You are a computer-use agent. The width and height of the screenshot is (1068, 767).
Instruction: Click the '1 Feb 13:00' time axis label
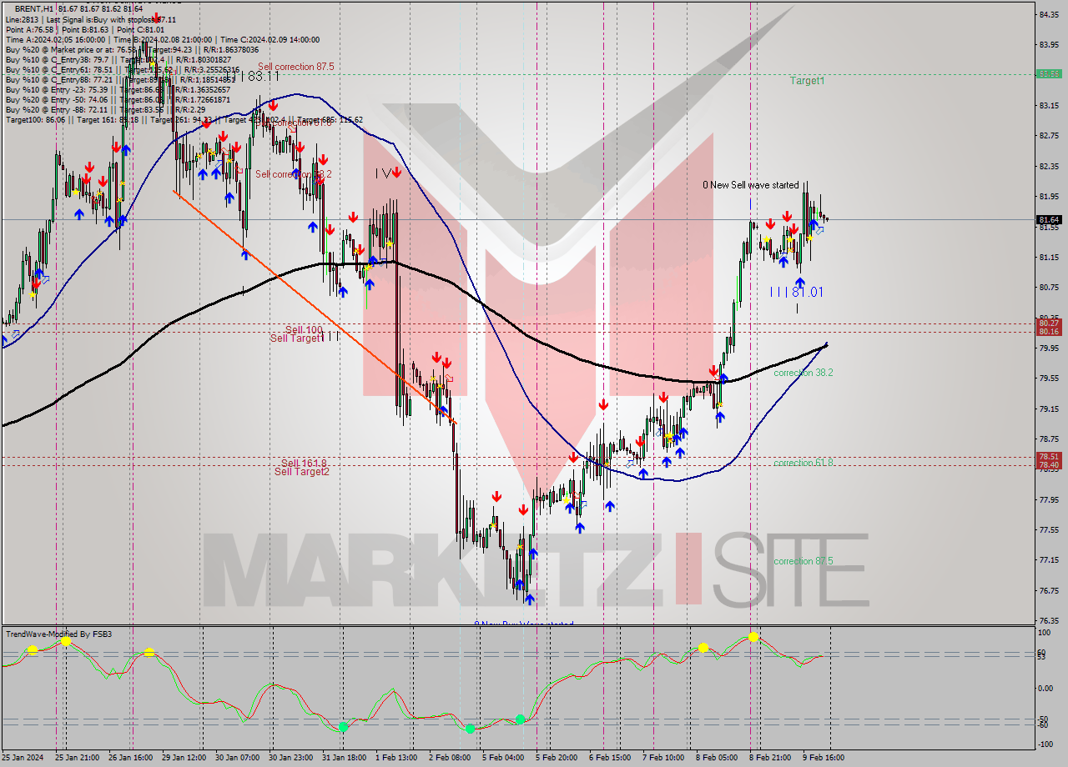pyautogui.click(x=395, y=758)
